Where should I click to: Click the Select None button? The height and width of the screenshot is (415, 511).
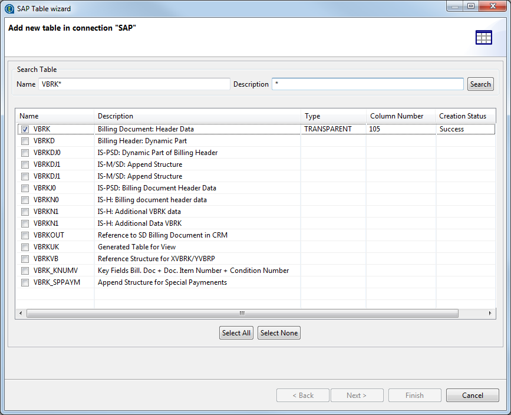pyautogui.click(x=279, y=333)
